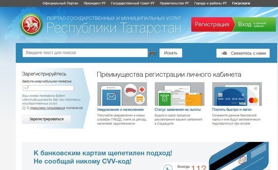
Task: Click the envelope icon in 'Свяжитесь с нами'
Action: pyautogui.click(x=224, y=53)
